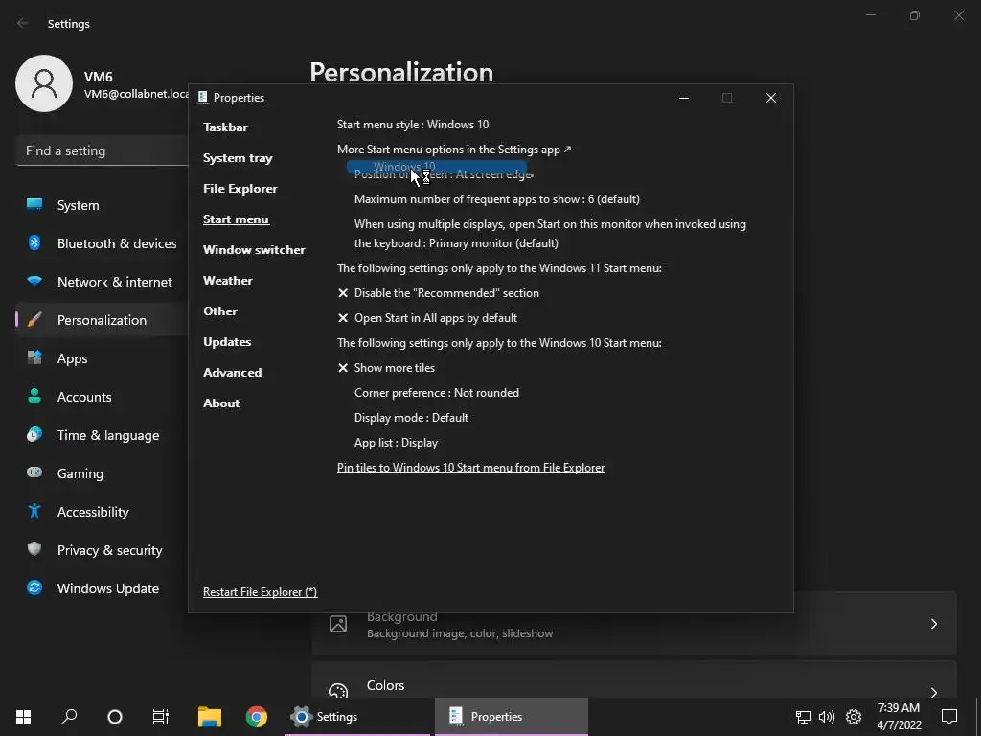Select Other section in Properties
The image size is (981, 736).
220,311
